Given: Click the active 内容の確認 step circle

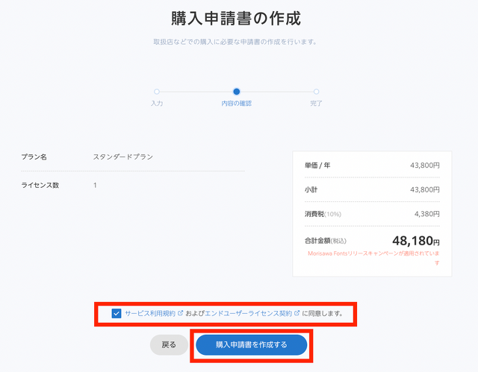Looking at the screenshot, I should point(236,92).
